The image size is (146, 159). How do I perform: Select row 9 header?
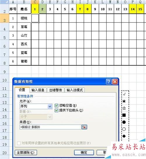coord(4,70)
